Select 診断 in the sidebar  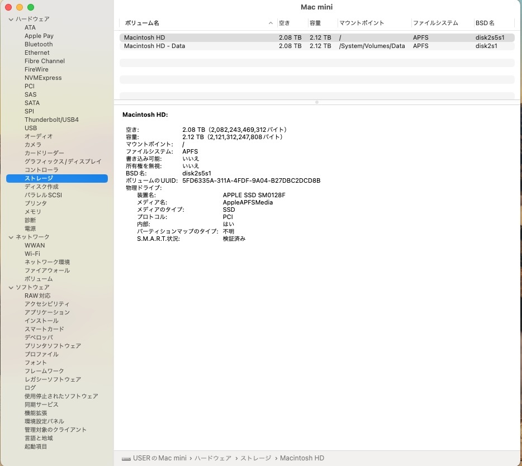30,220
